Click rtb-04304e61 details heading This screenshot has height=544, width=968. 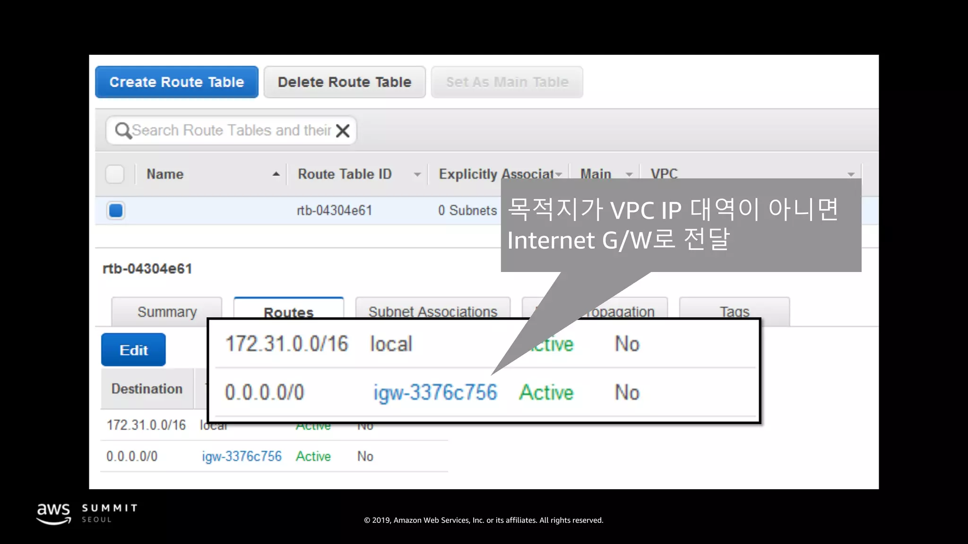pos(147,269)
